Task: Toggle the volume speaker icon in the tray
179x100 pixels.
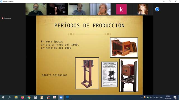Action: (157, 97)
